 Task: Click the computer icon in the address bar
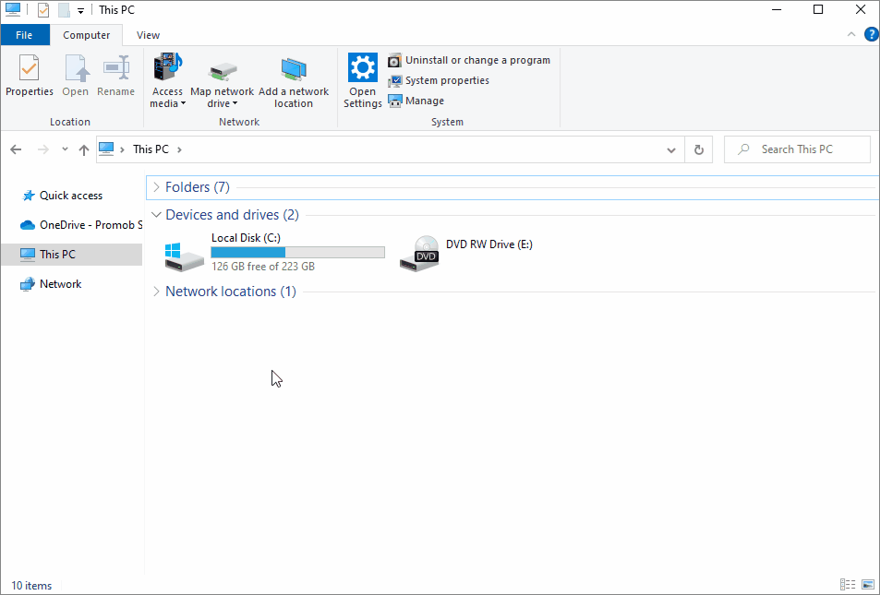(106, 149)
